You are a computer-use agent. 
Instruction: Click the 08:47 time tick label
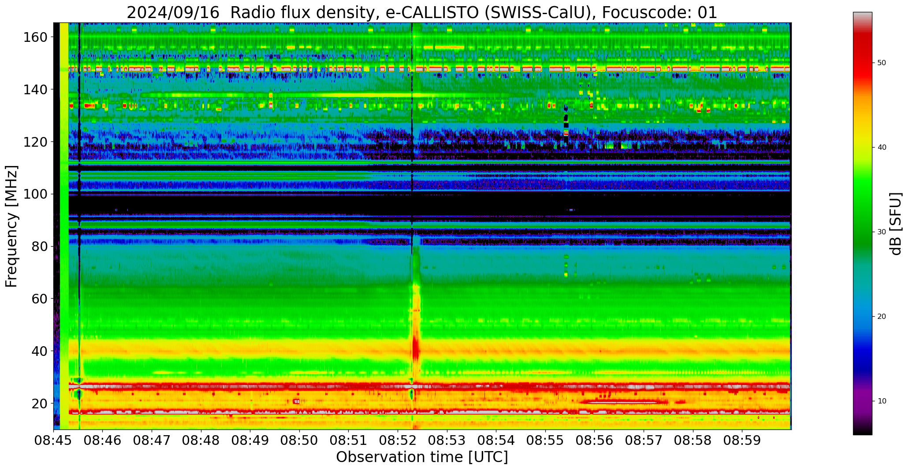coord(152,440)
